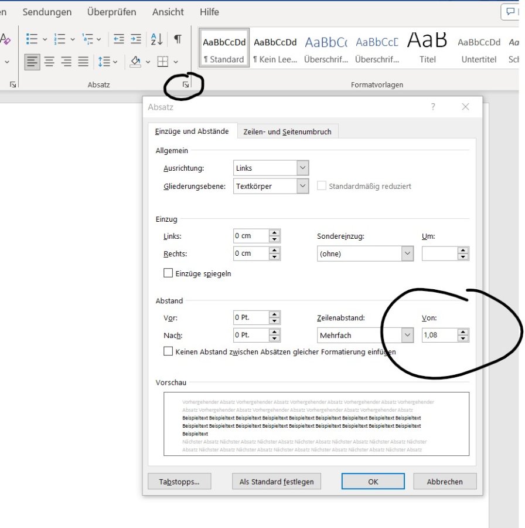
Task: Click the numbered list icon
Action: pos(59,39)
